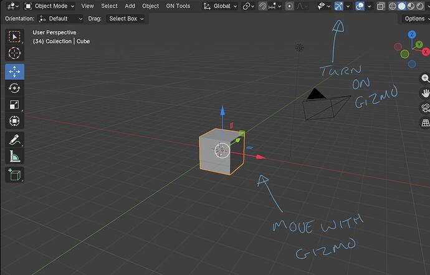Open the Object Mode dropdown
Screen dimensions: 430x275
(50, 6)
